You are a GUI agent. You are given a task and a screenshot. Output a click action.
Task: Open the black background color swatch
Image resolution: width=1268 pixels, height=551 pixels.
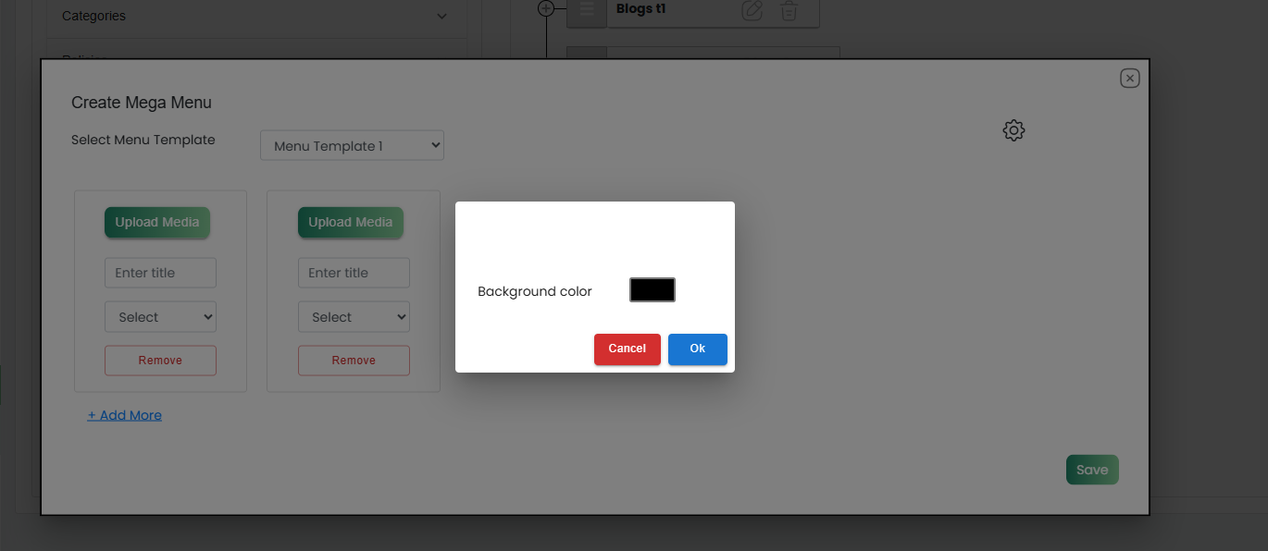[653, 289]
